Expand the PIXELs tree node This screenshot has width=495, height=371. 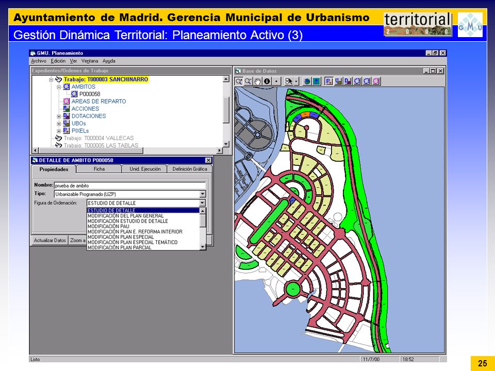point(59,131)
